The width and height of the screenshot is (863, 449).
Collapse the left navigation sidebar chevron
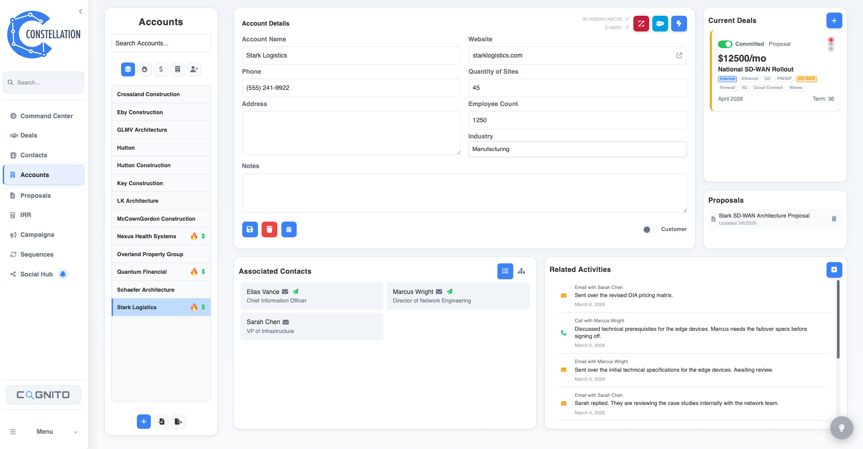click(81, 11)
